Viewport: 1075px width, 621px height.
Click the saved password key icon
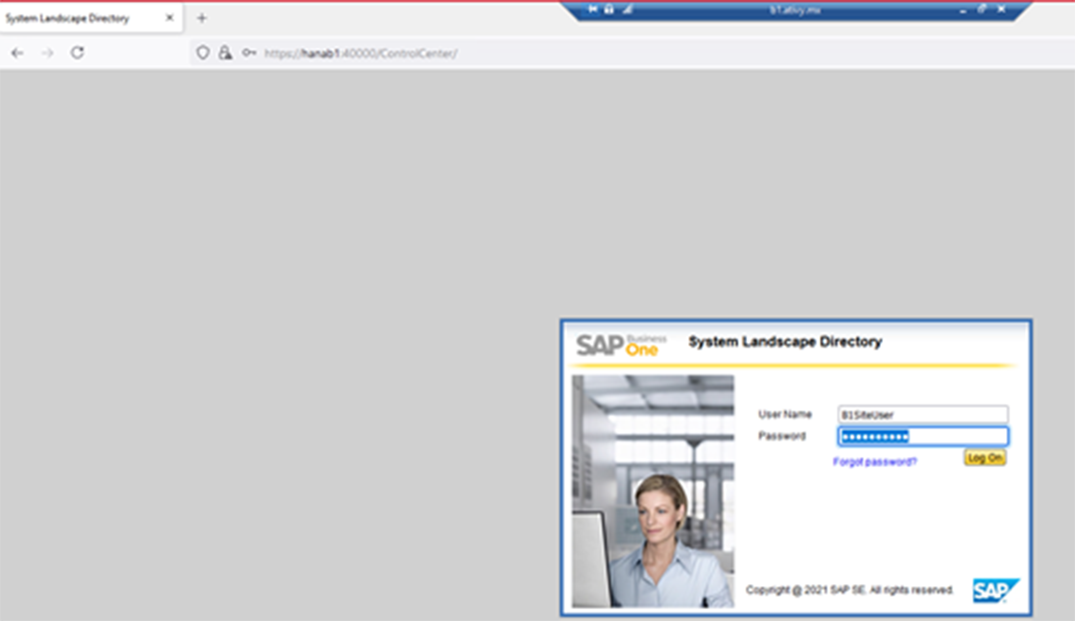249,52
